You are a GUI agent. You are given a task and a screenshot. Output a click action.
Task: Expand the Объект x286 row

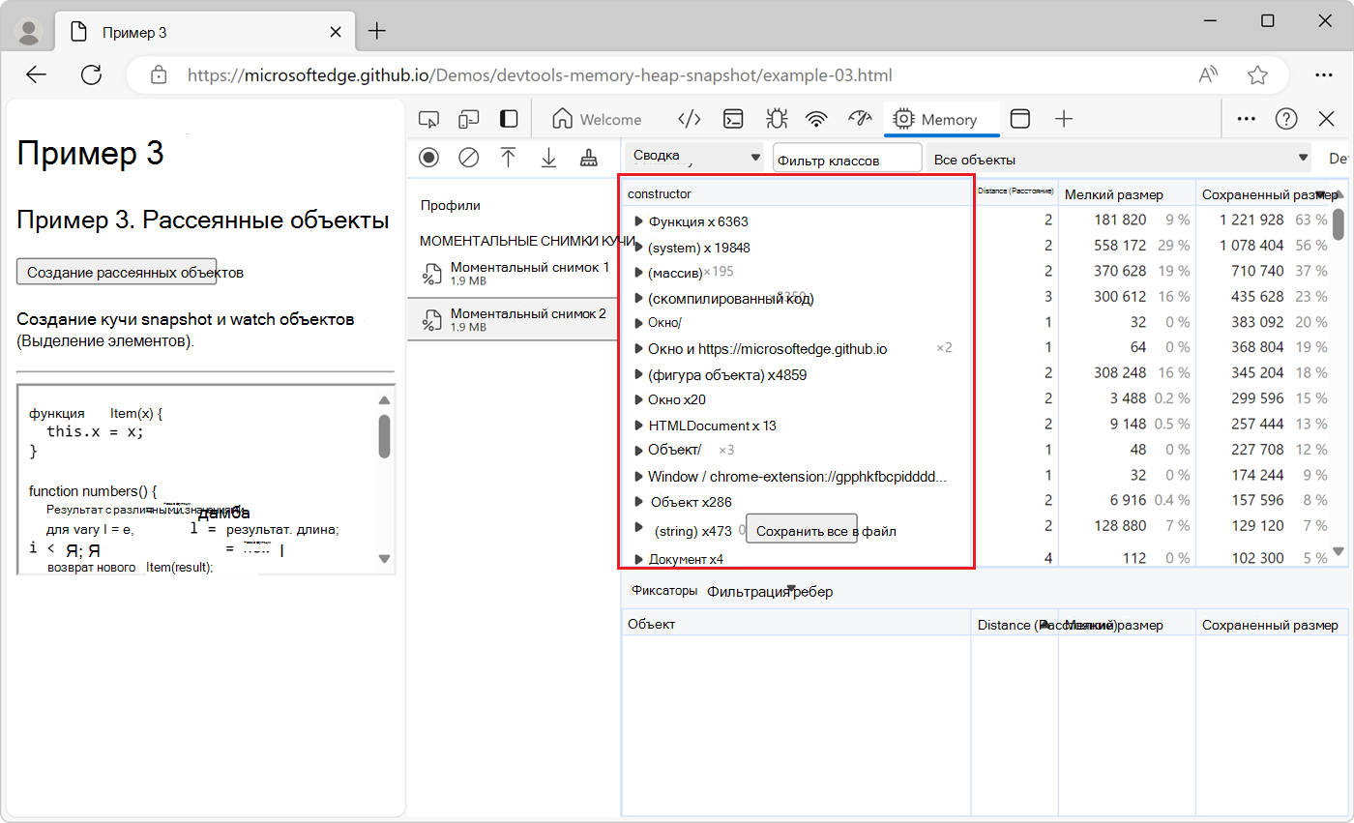tap(638, 501)
